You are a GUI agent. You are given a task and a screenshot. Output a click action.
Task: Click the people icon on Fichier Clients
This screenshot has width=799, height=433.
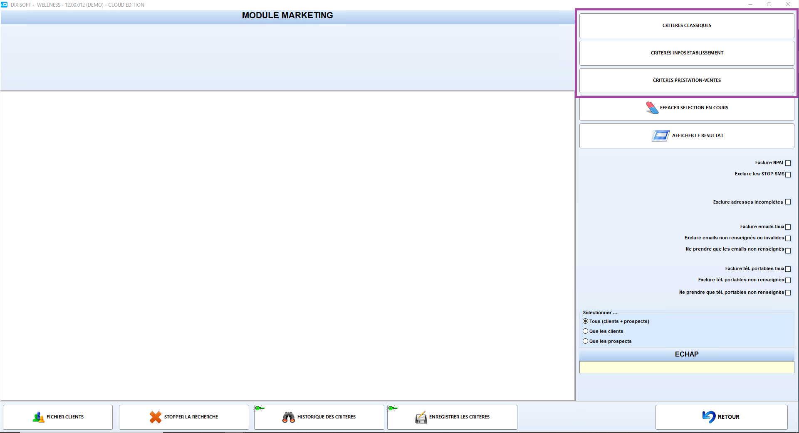[x=38, y=417]
